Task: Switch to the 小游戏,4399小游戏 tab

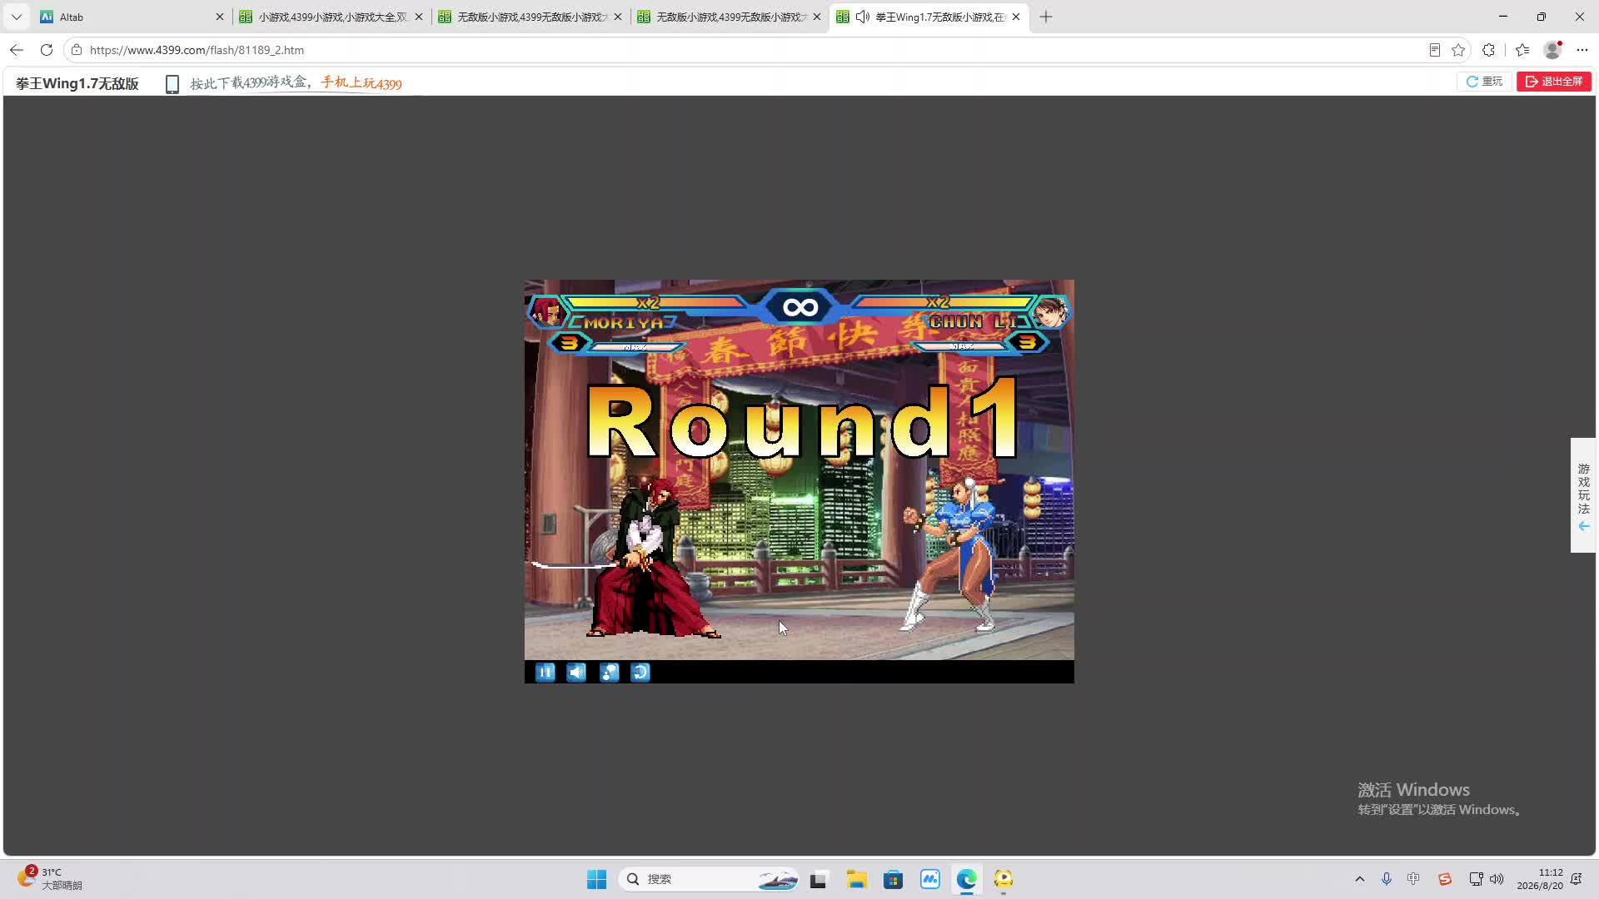Action: (331, 17)
